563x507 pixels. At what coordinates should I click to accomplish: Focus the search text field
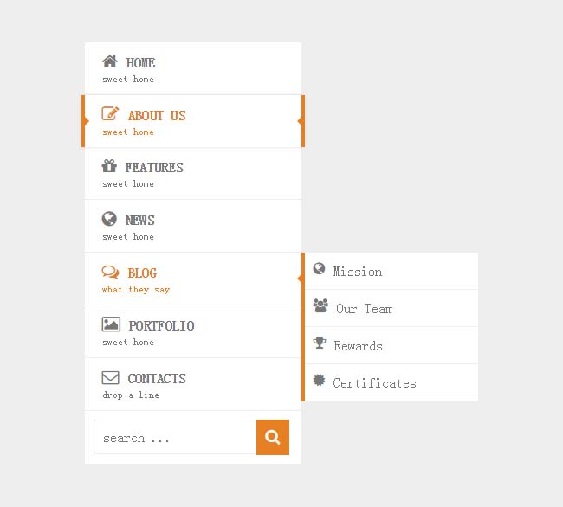[175, 438]
